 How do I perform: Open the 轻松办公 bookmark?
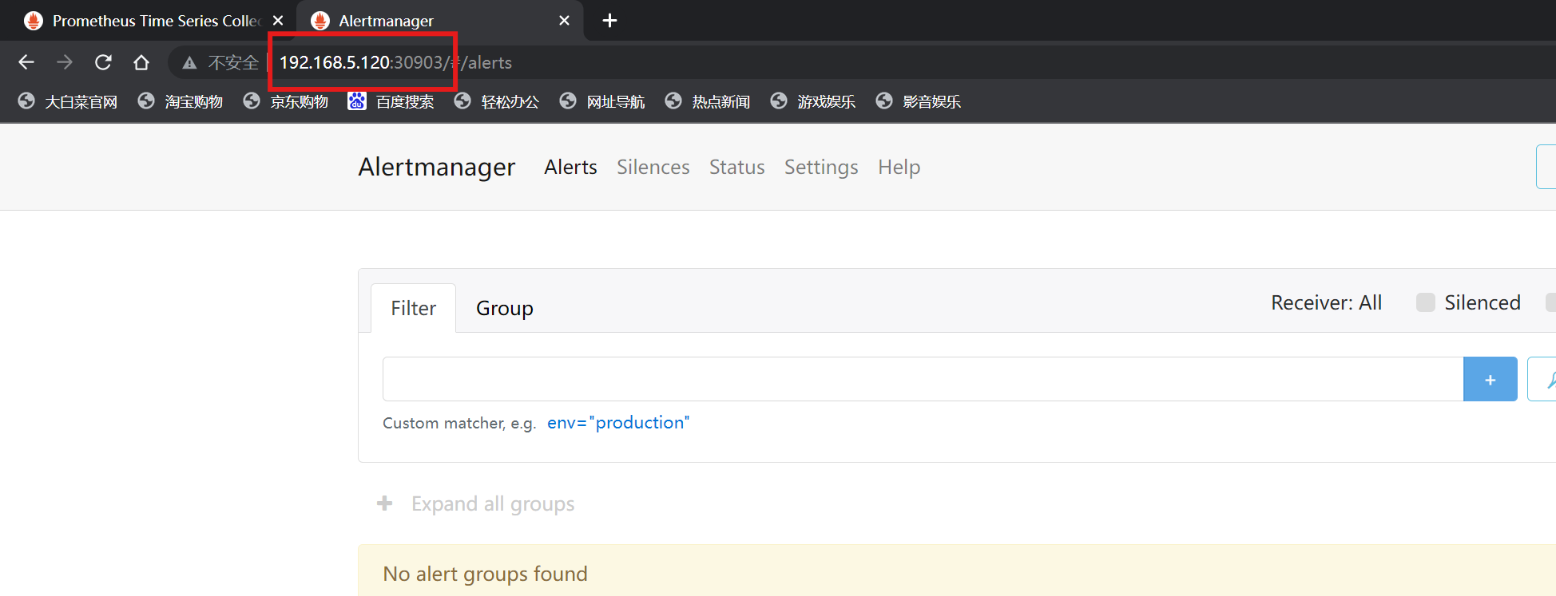[x=497, y=101]
